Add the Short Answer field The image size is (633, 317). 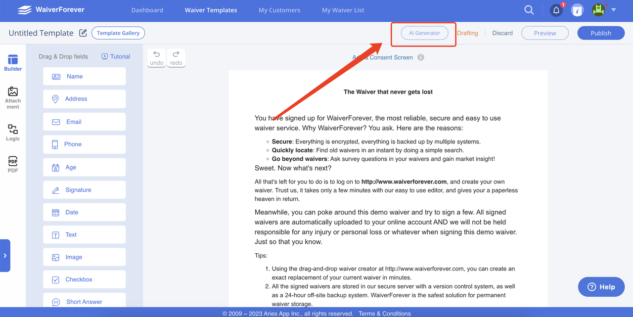tap(84, 301)
